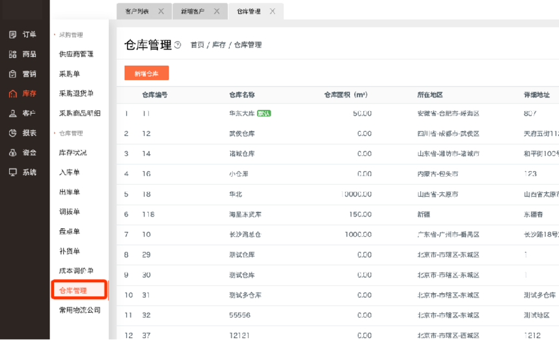Select the 营销 (Marketing) sidebar icon

pos(13,74)
